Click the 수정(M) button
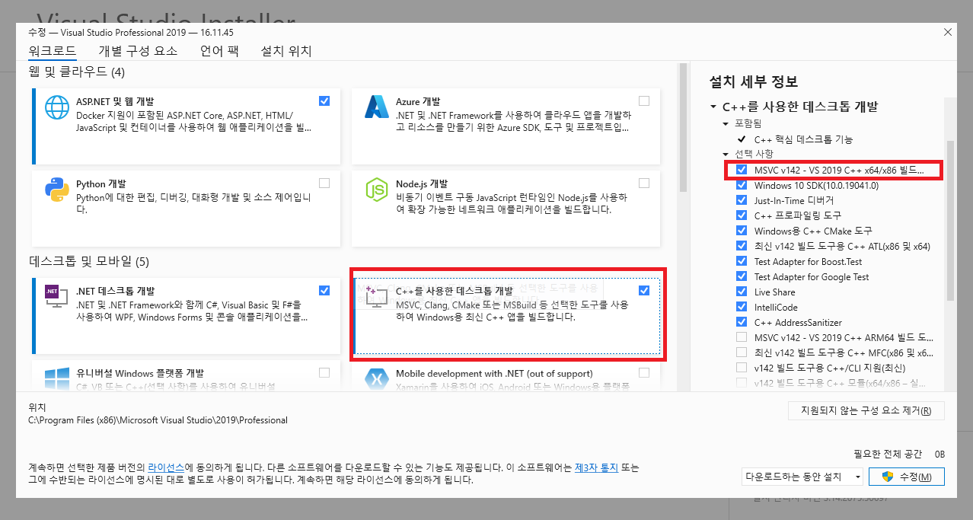Screen dimensions: 973x520 coord(906,477)
